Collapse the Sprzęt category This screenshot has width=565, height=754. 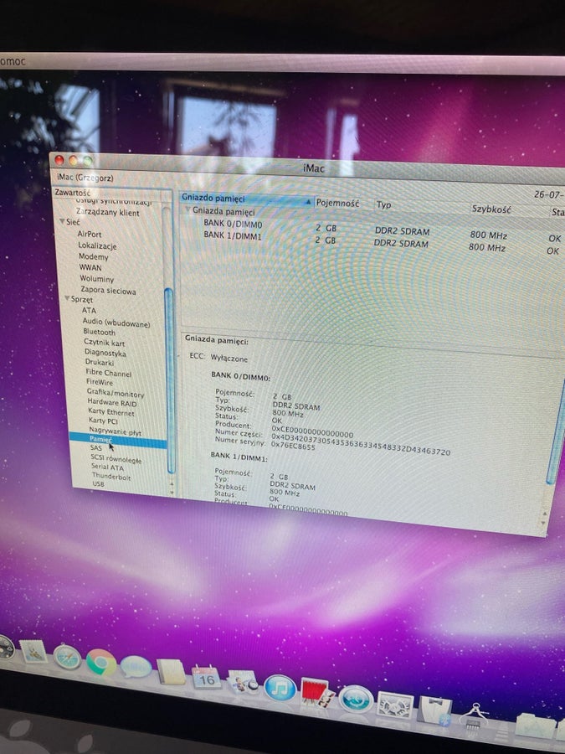click(67, 298)
